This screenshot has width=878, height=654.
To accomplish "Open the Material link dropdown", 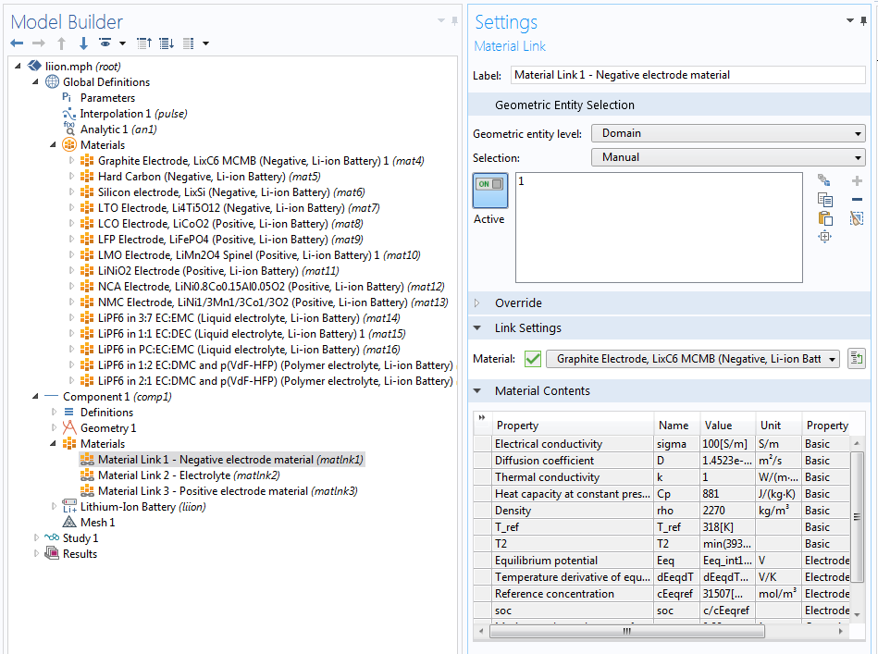I will tap(692, 359).
